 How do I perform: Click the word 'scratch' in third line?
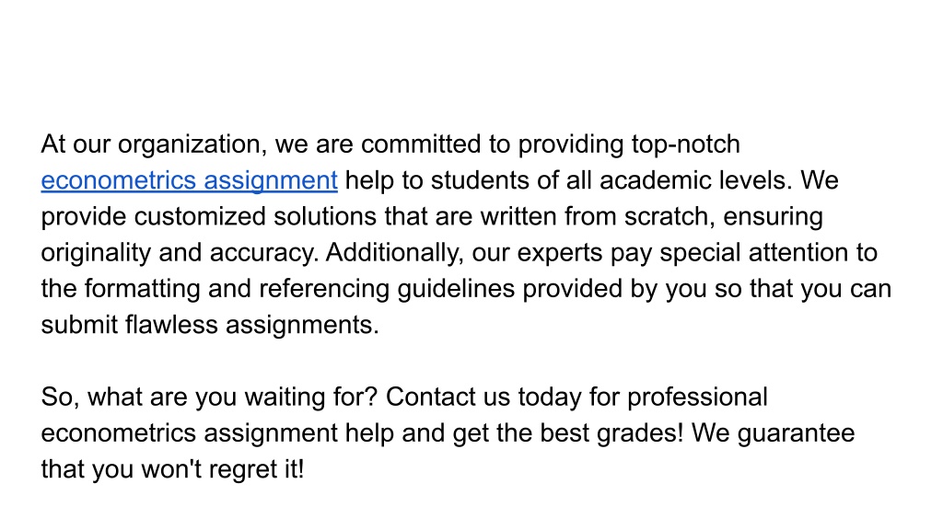coord(667,216)
